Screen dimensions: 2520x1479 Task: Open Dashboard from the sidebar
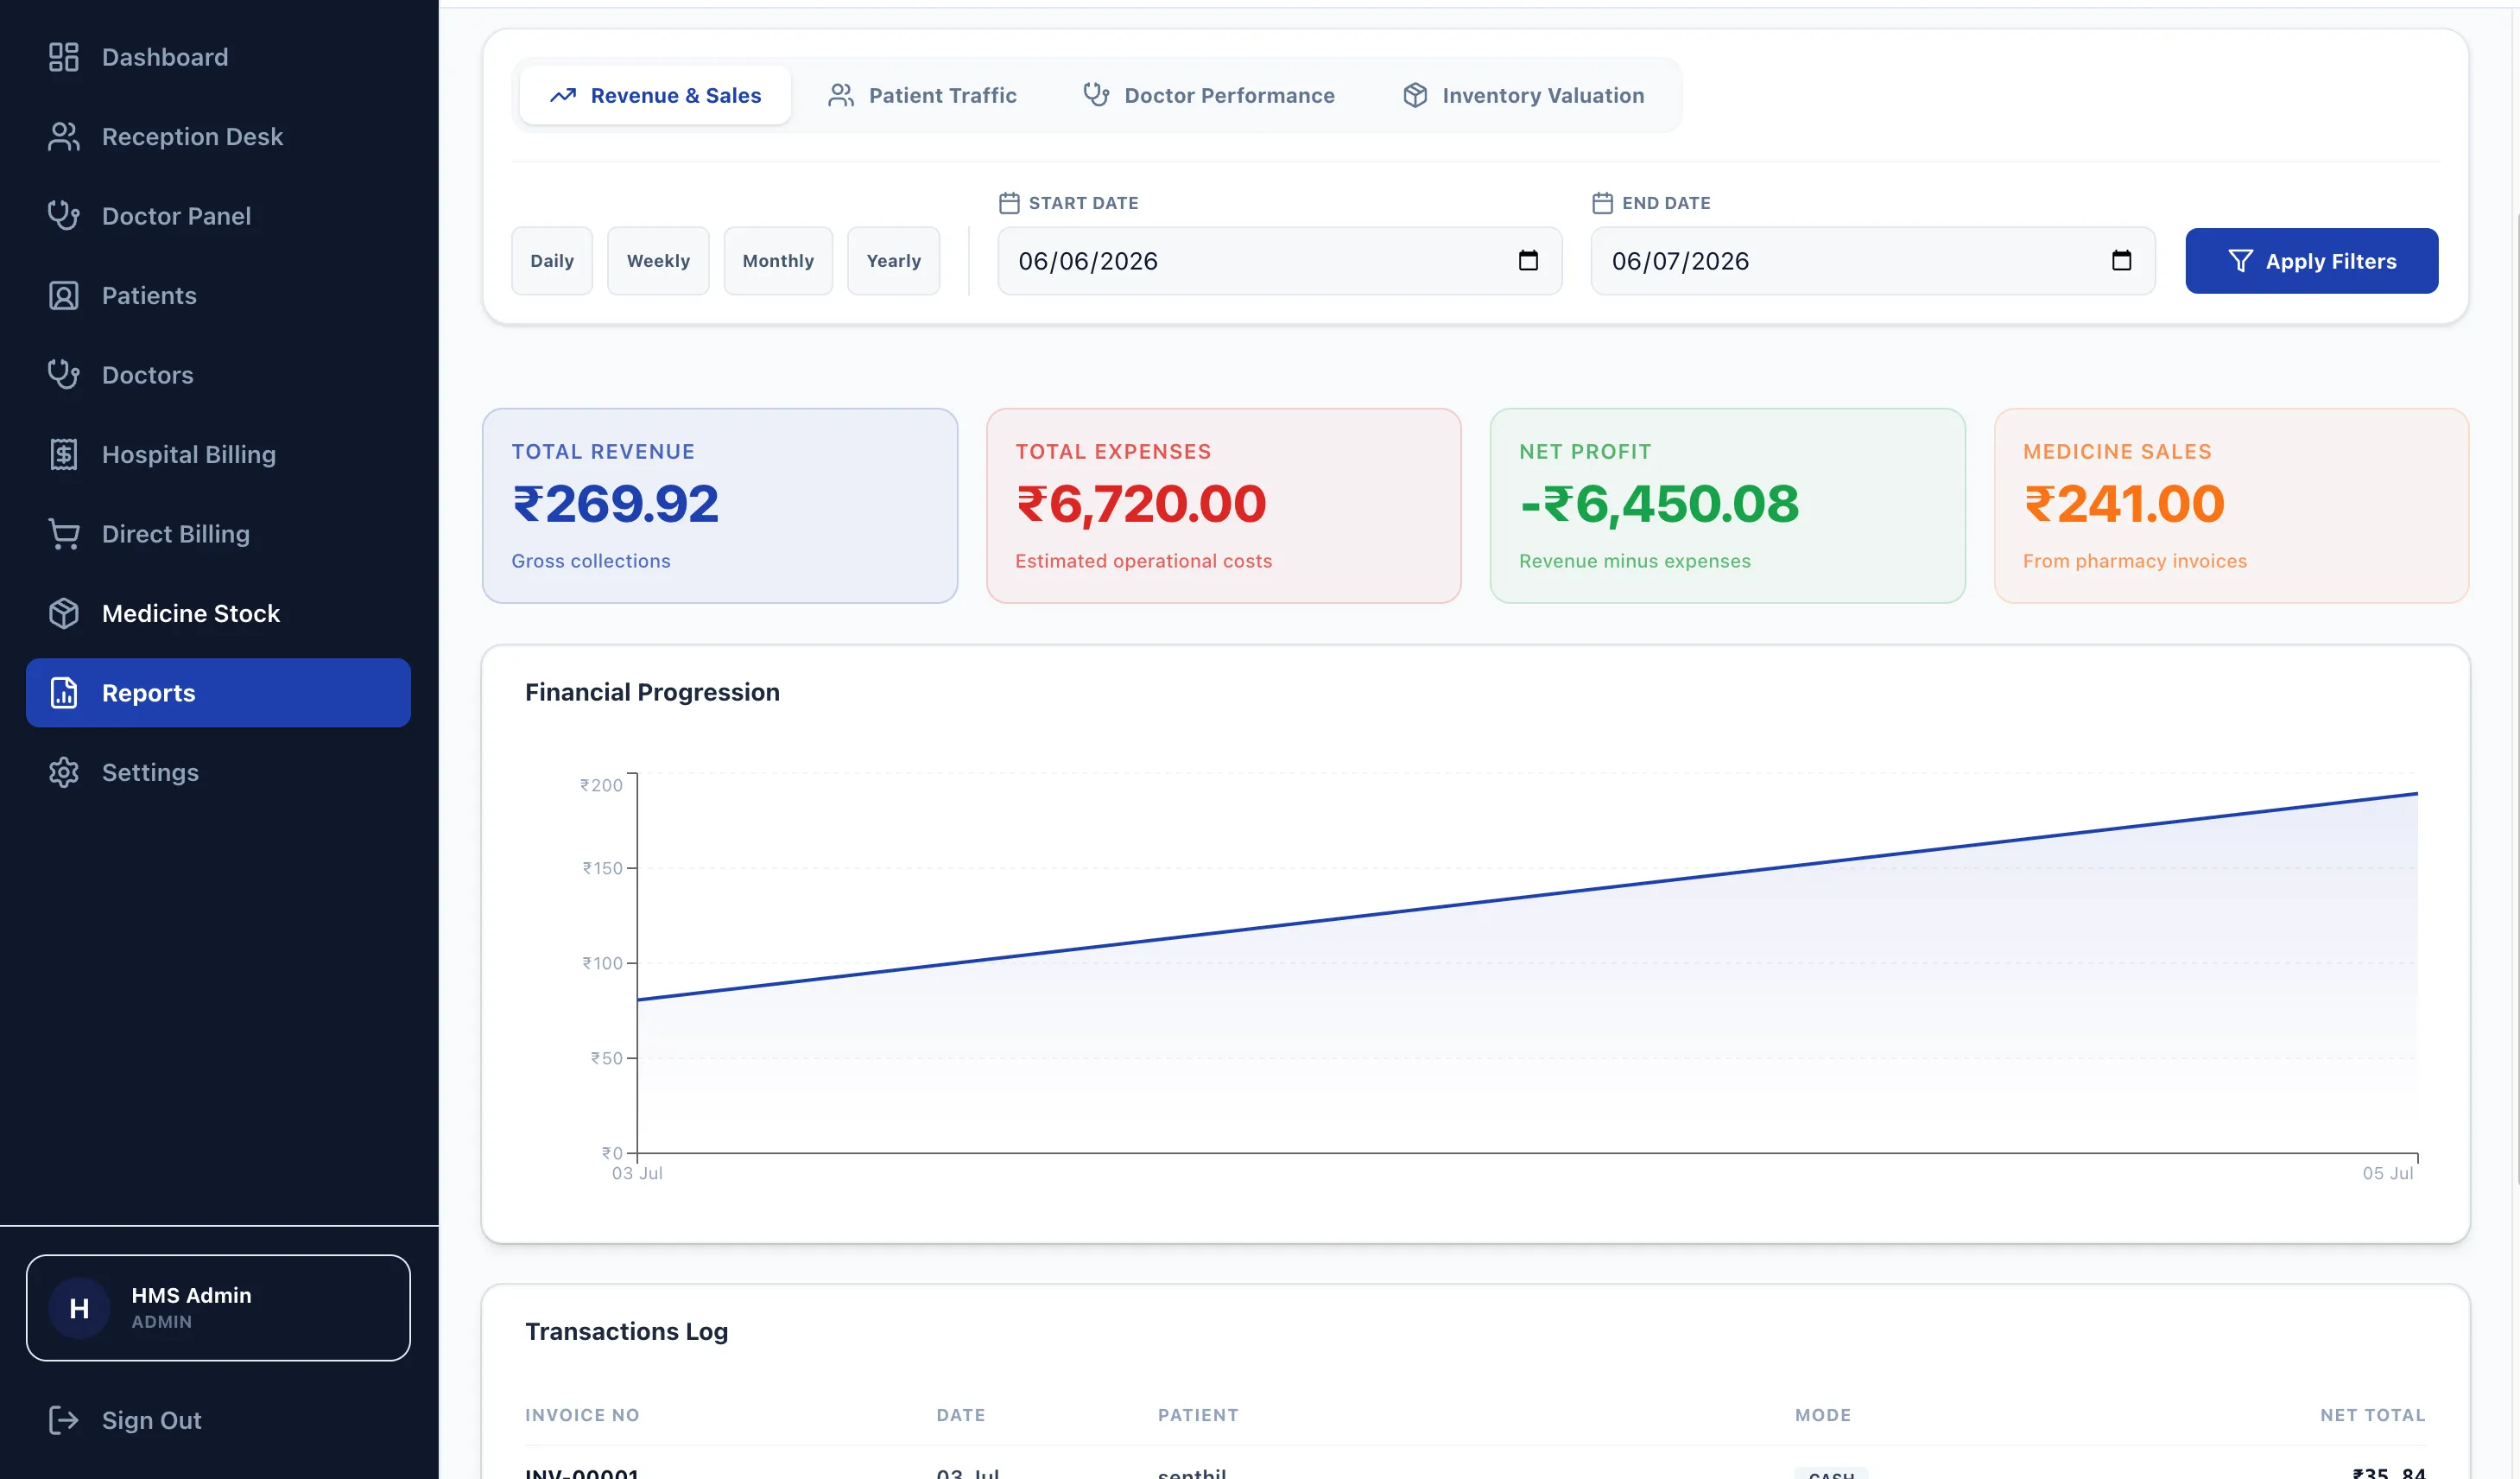click(218, 57)
